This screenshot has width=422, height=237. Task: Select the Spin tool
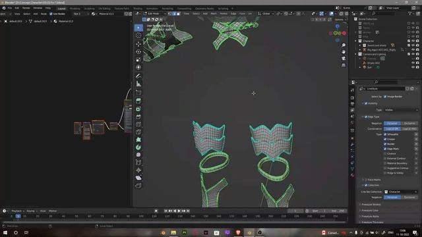[138, 147]
